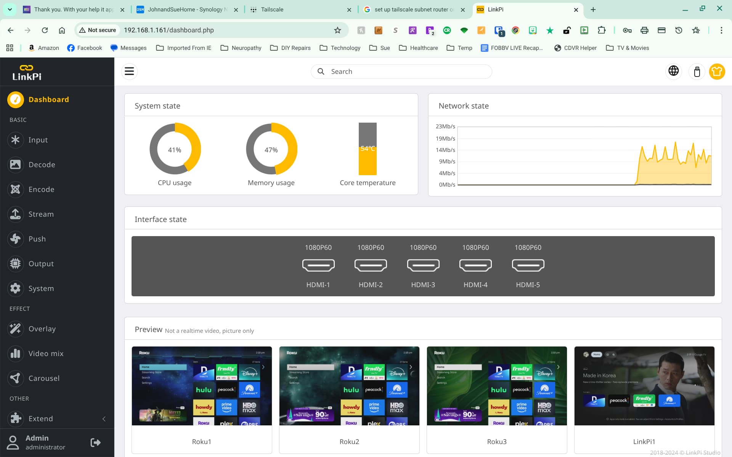Image resolution: width=732 pixels, height=457 pixels.
Task: Open the Chrome tab search dropdown
Action: 10,9
